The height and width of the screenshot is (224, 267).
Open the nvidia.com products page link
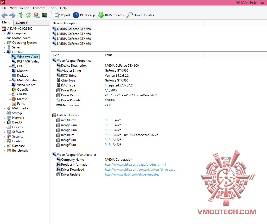coord(135,165)
